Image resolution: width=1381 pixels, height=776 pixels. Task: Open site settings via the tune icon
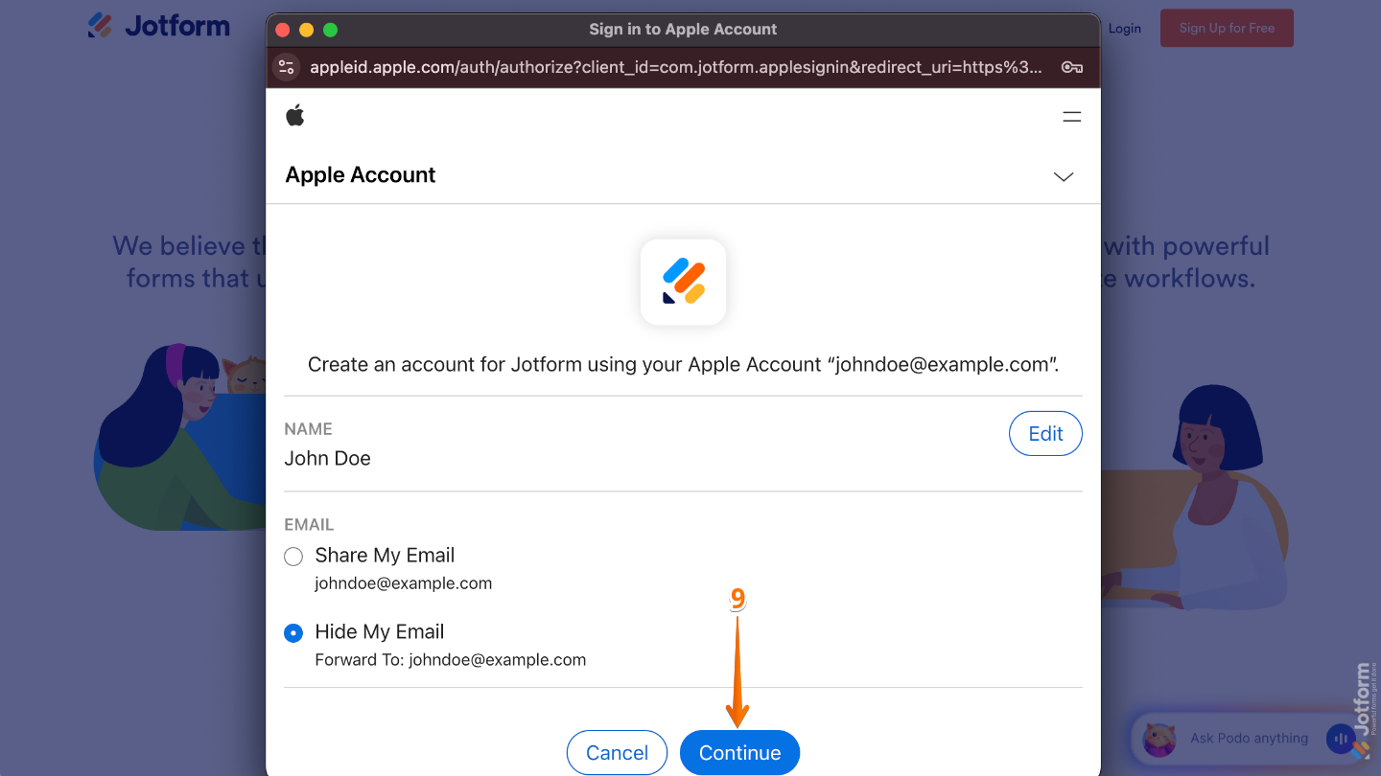286,67
